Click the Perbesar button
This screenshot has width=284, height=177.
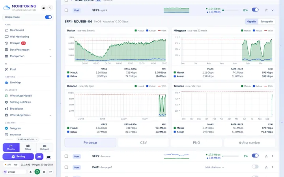point(90,143)
